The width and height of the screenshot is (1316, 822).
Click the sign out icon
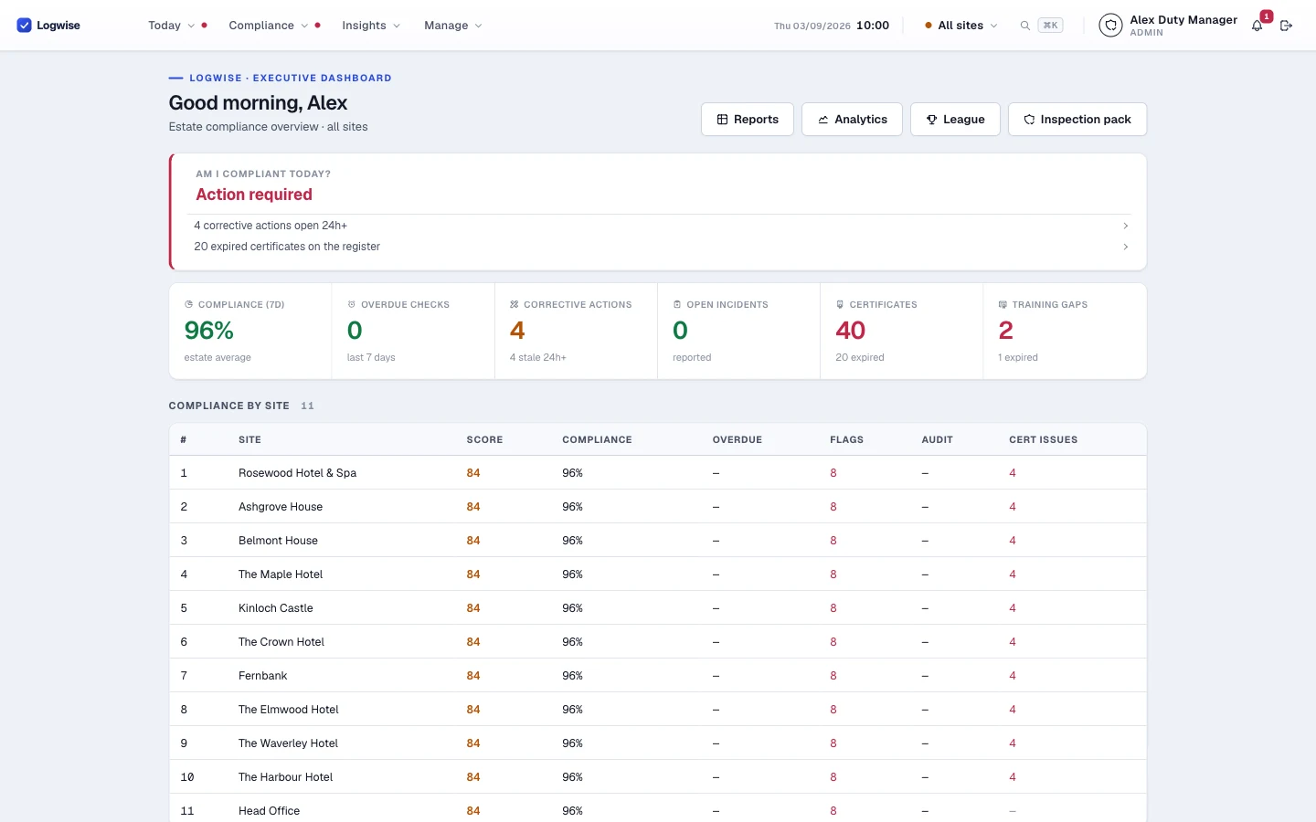1286,26
